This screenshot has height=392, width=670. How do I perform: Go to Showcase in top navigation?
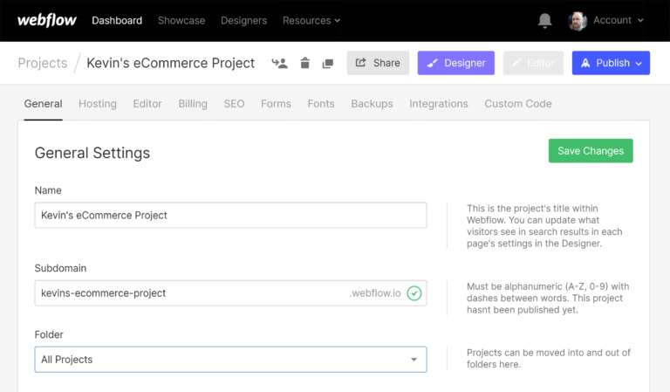pyautogui.click(x=181, y=20)
